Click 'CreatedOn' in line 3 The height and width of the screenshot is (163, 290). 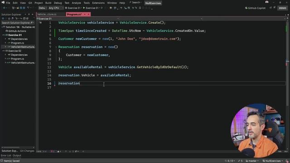coord(184,31)
